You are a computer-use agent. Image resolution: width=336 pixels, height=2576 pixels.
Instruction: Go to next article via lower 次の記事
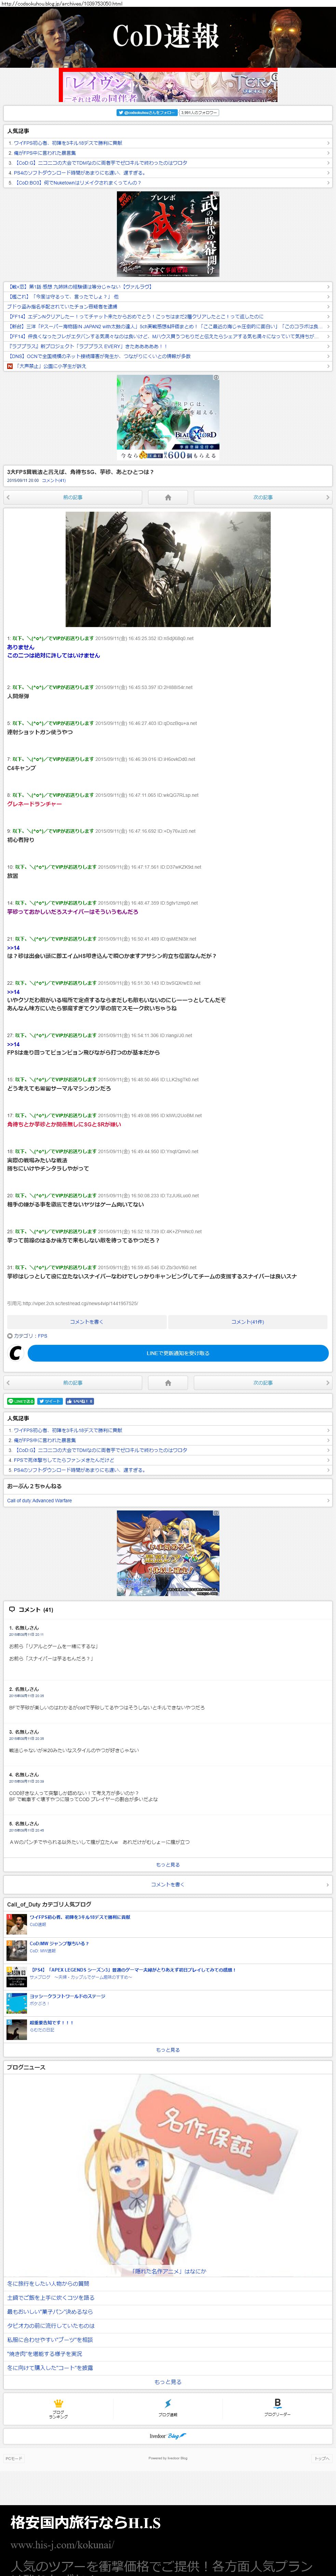coord(263,1383)
